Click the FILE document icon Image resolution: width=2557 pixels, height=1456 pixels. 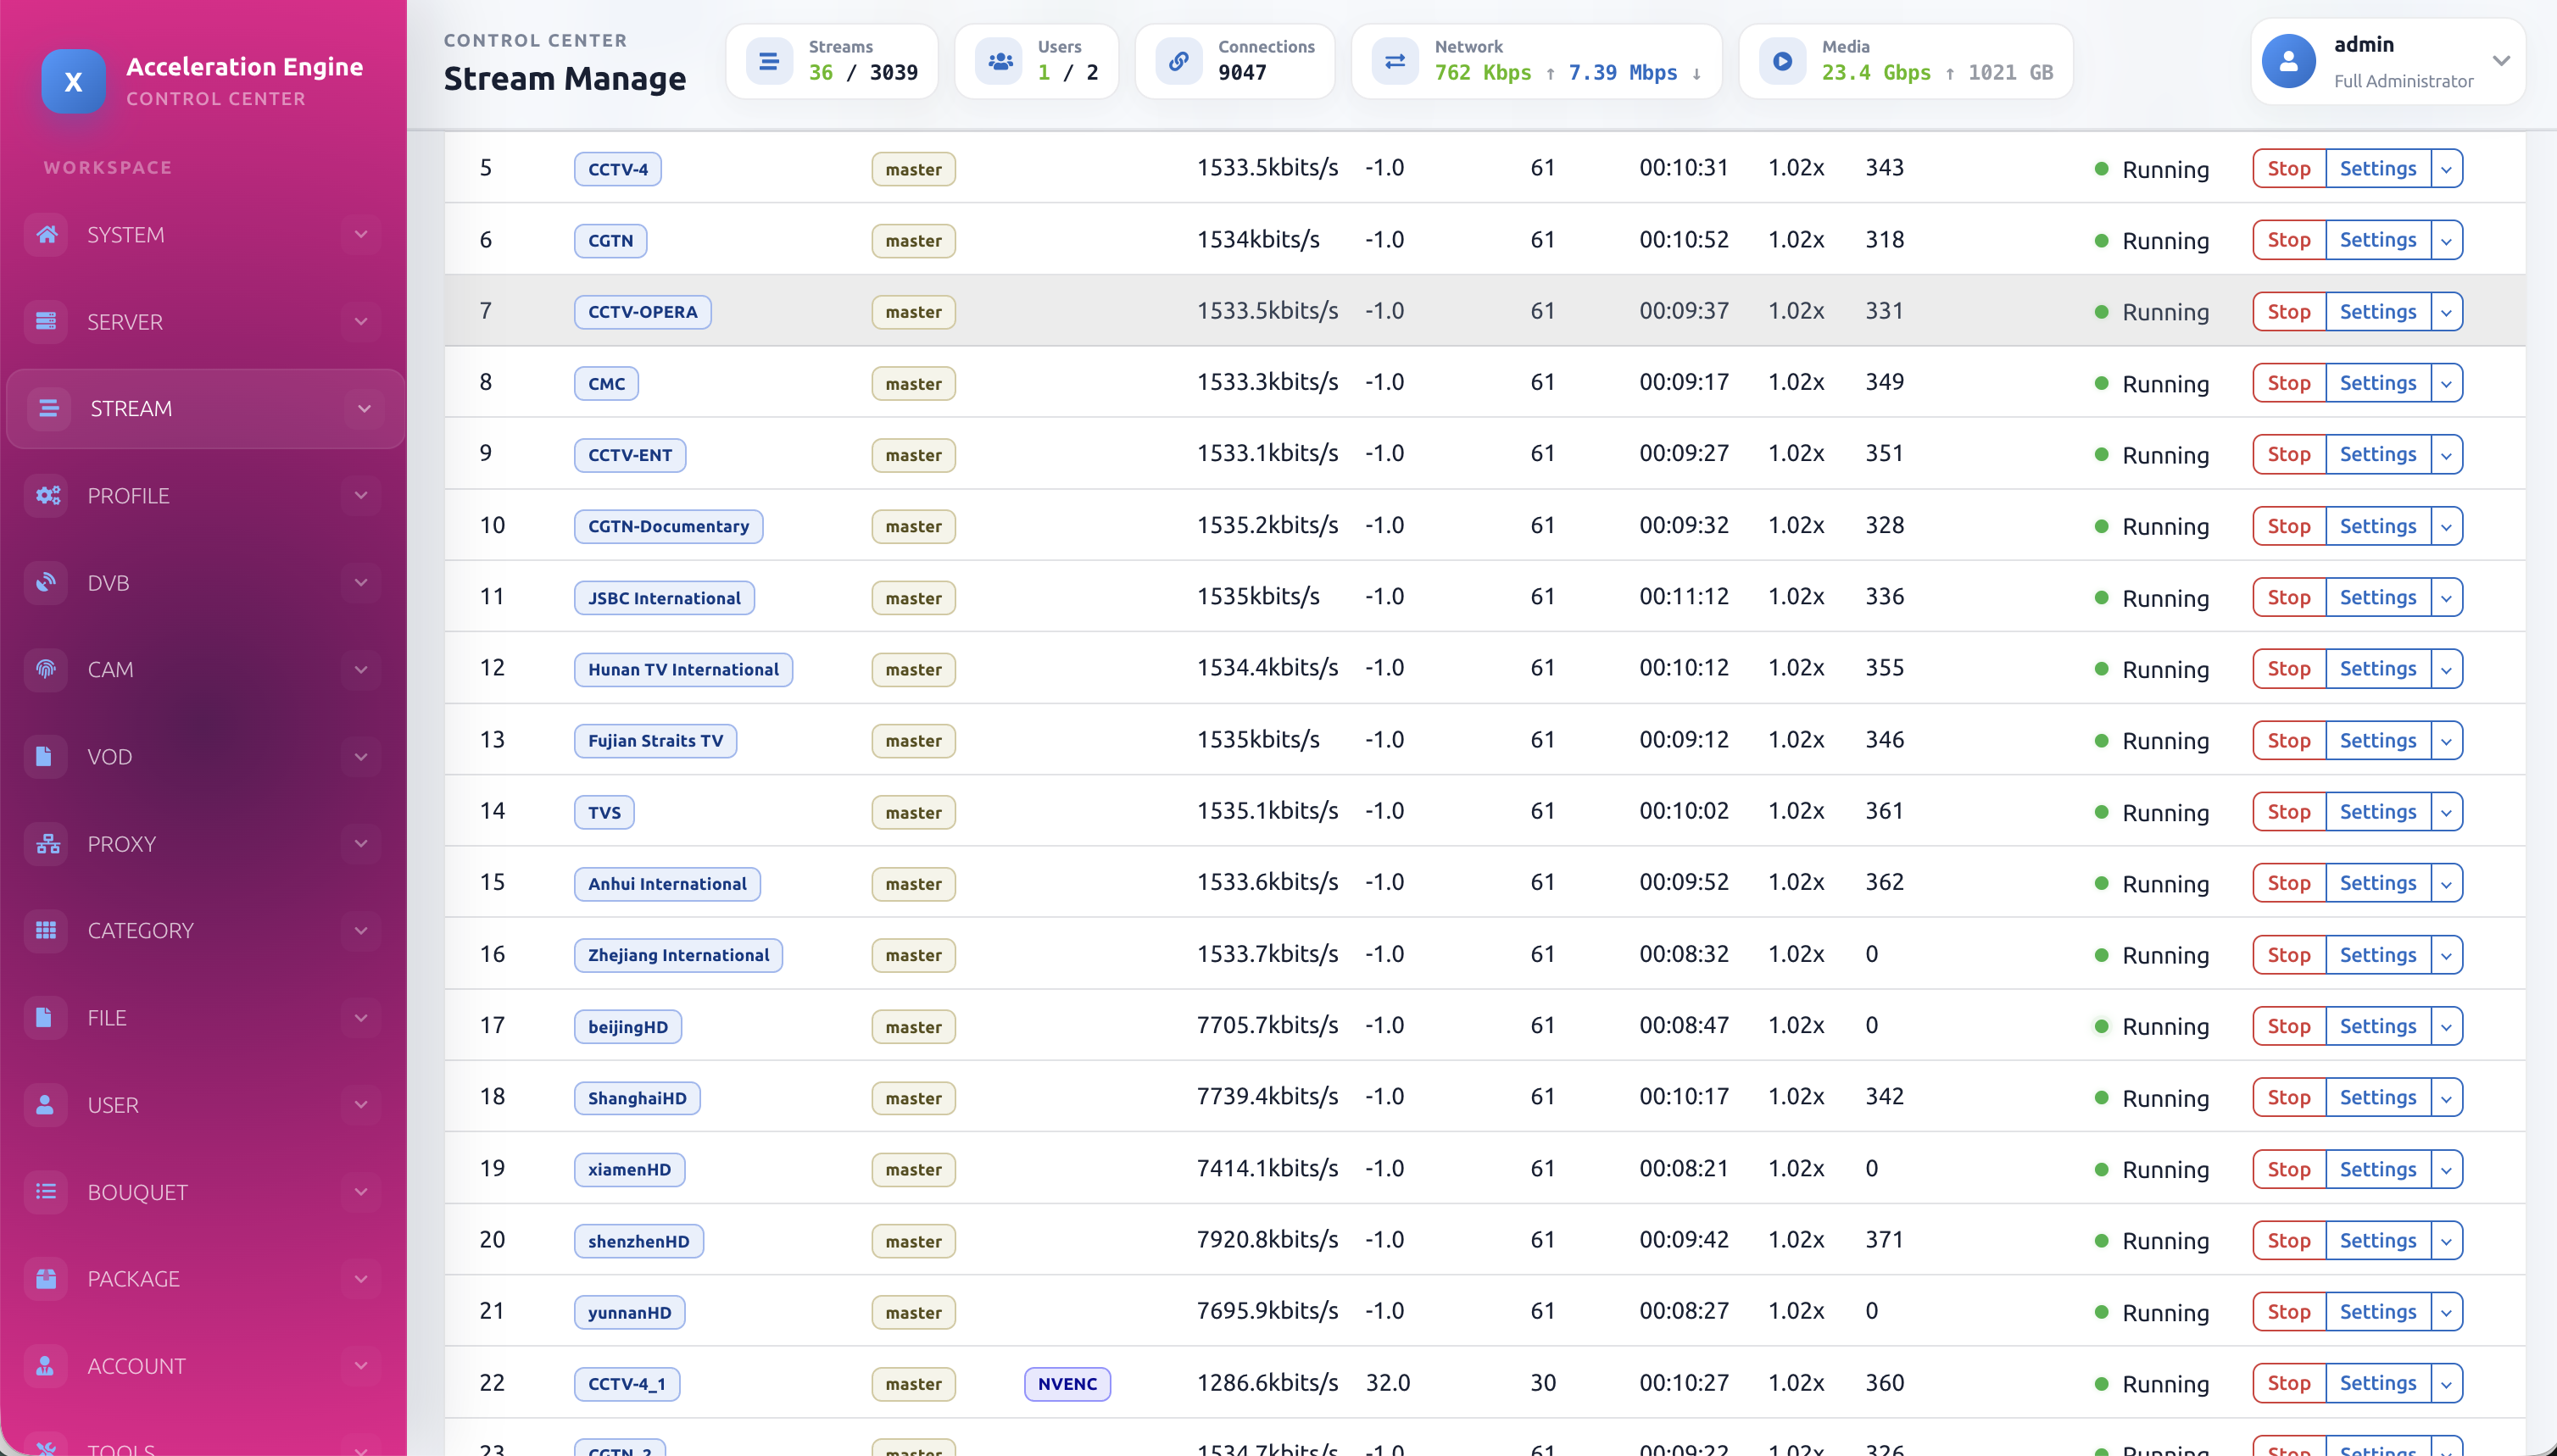click(46, 1017)
